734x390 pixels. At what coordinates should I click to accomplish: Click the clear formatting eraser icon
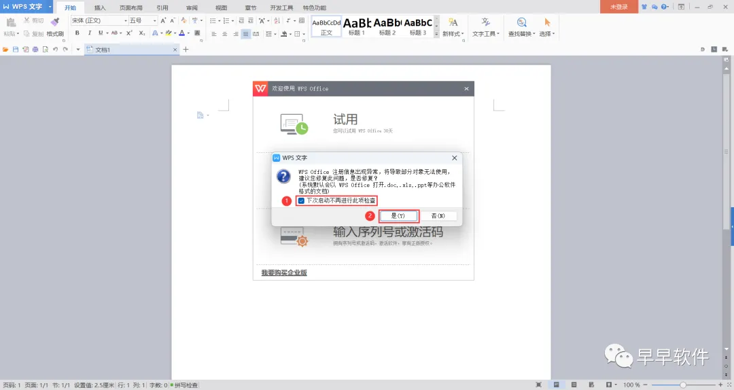(184, 20)
